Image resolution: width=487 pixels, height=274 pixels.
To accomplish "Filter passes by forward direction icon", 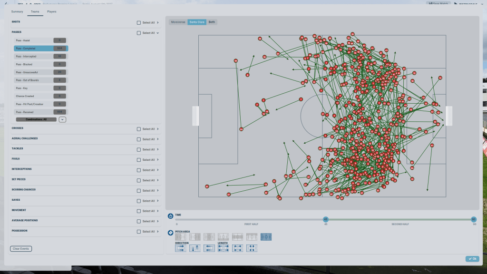I will [x=181, y=248].
